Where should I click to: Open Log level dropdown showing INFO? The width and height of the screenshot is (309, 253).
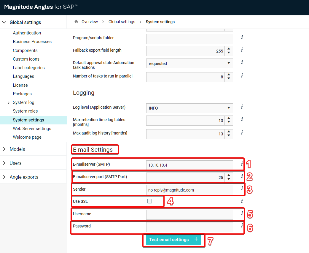189,108
